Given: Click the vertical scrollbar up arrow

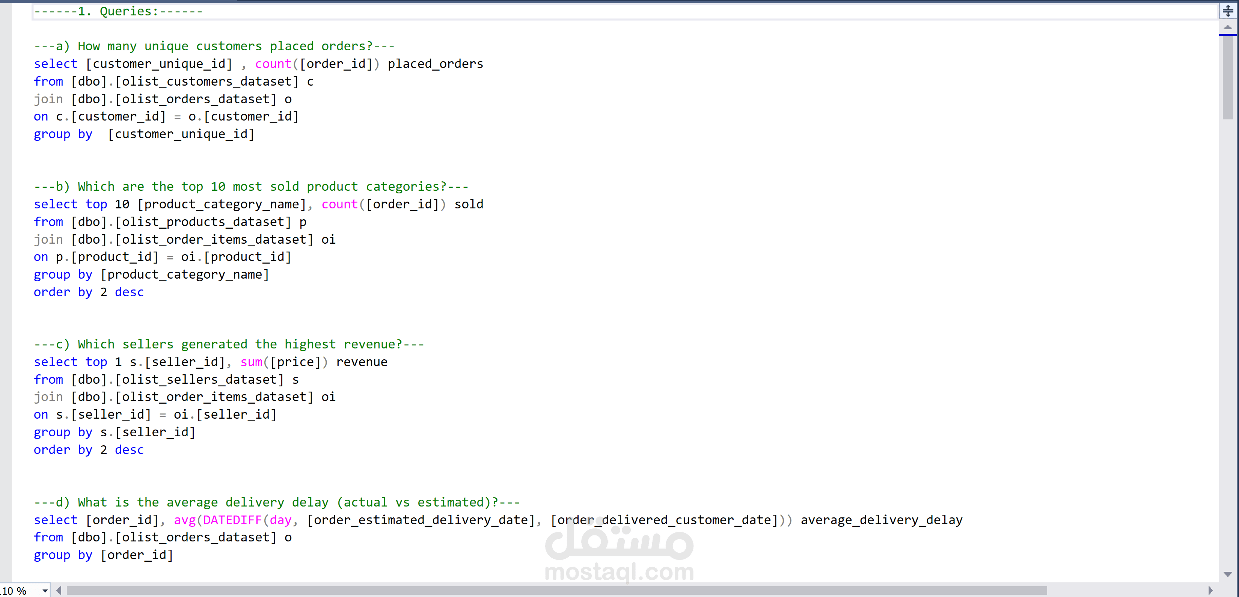Looking at the screenshot, I should click(1227, 27).
